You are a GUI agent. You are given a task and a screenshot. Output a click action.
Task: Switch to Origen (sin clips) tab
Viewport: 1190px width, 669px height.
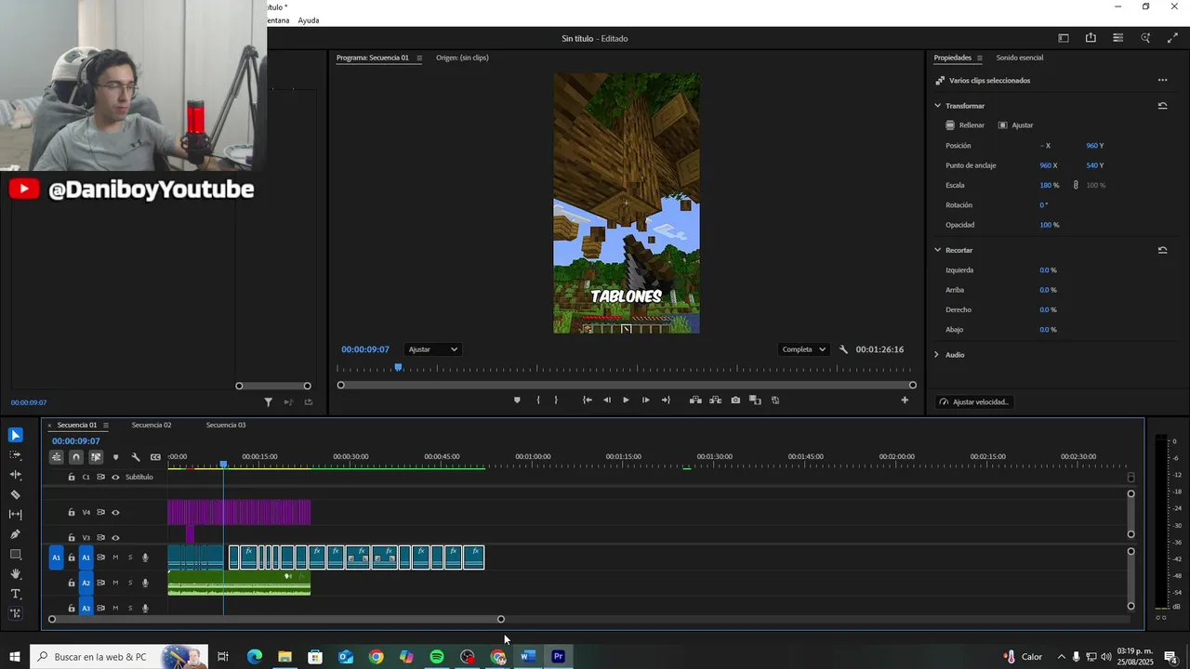point(462,58)
